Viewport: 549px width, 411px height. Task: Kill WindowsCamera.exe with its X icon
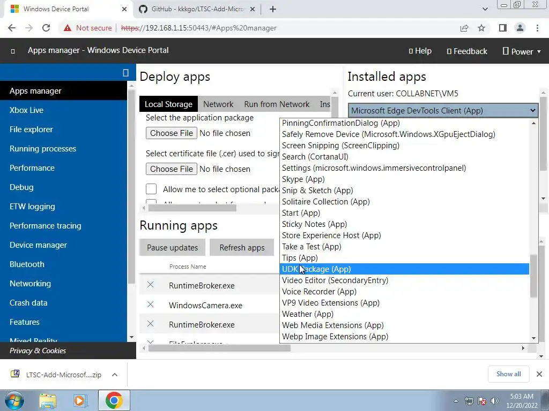[x=151, y=305]
